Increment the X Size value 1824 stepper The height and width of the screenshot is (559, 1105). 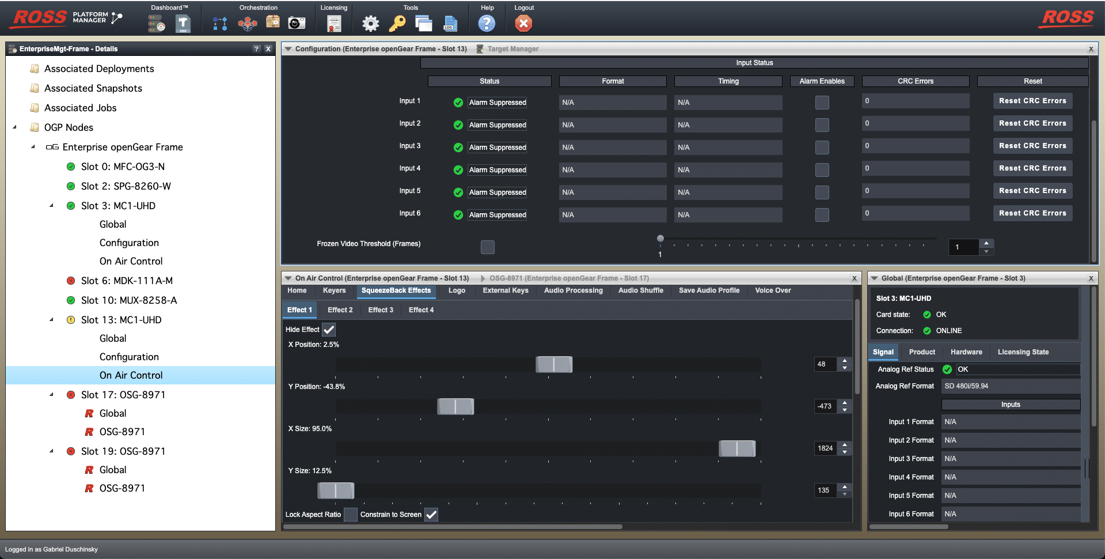[x=845, y=445]
